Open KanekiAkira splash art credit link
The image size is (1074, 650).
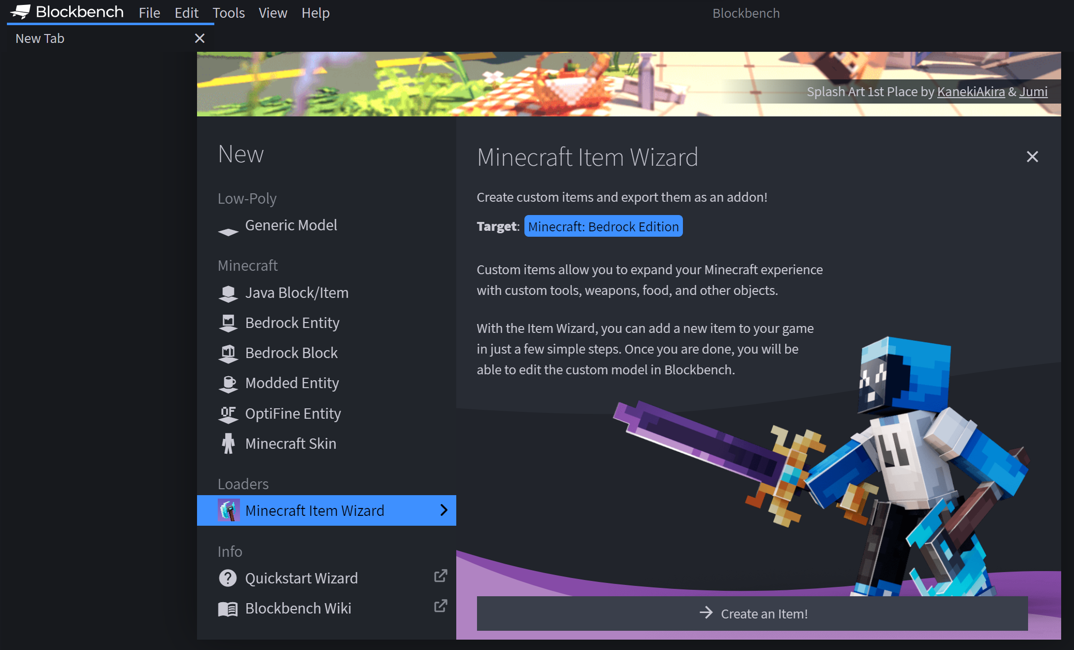971,92
